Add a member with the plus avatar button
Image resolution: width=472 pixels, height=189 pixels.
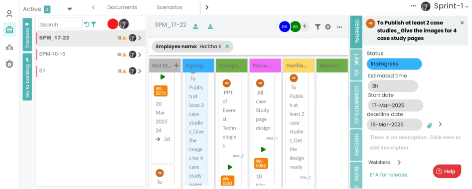(x=304, y=26)
